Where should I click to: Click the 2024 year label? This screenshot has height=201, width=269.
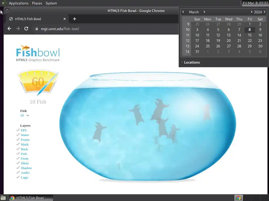[x=258, y=12]
